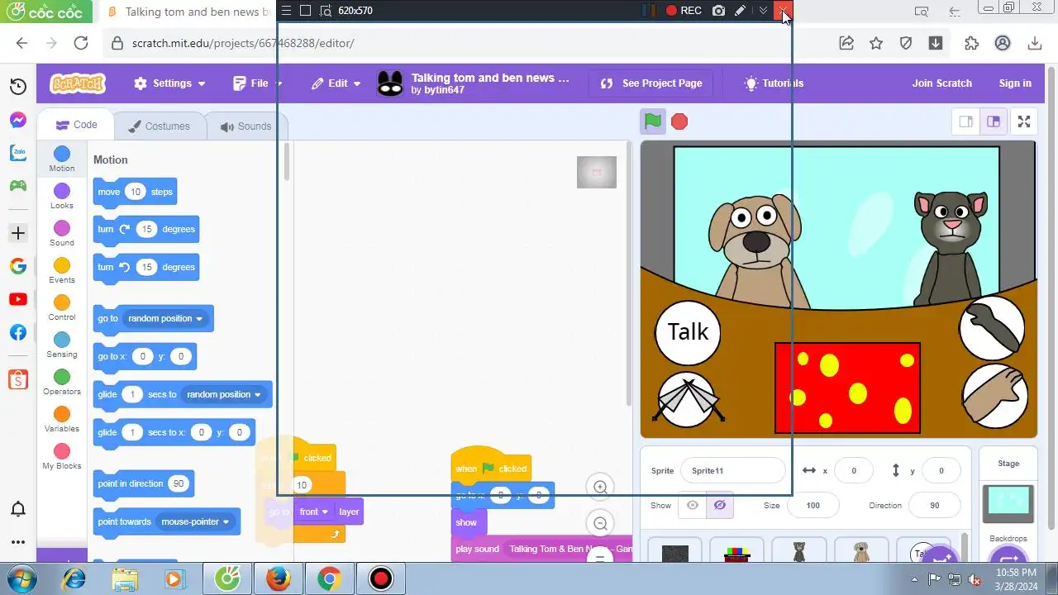Click the newspaper circle on stage

click(x=687, y=399)
